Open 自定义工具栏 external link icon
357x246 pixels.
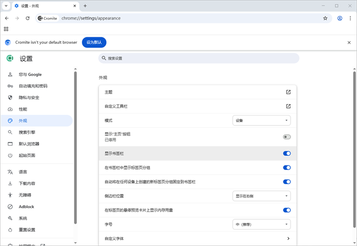tap(288, 106)
